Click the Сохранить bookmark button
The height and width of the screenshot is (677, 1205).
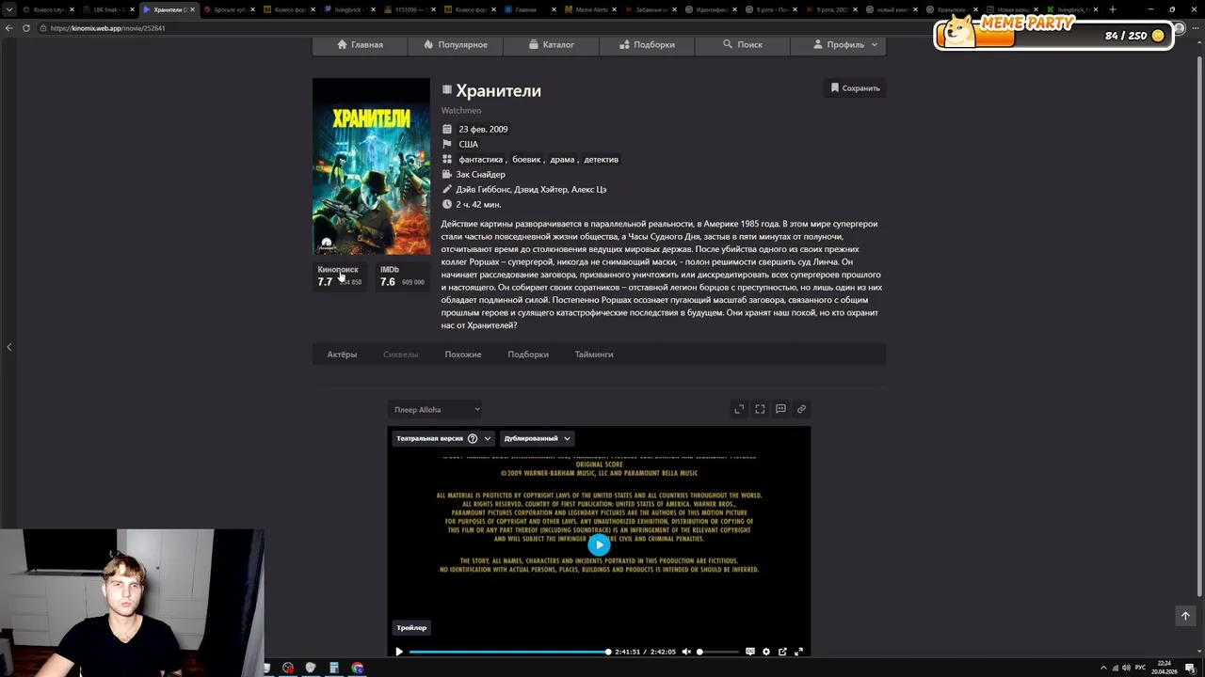click(x=855, y=88)
